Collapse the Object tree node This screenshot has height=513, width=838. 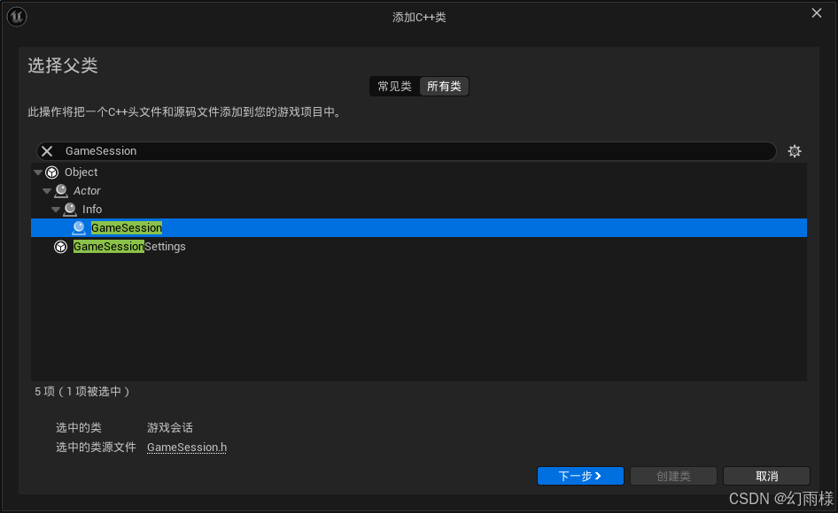point(38,172)
